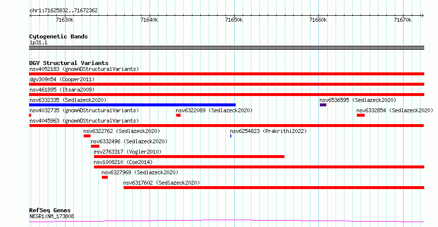
Task: Click the nsv6317602 (Sedlazeck2020) label
Action: [x=161, y=183]
